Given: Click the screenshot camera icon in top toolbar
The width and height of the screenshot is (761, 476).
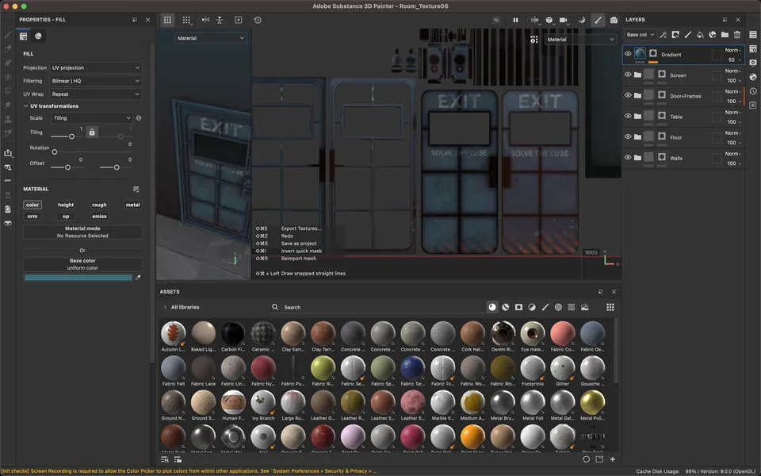Looking at the screenshot, I should point(614,20).
